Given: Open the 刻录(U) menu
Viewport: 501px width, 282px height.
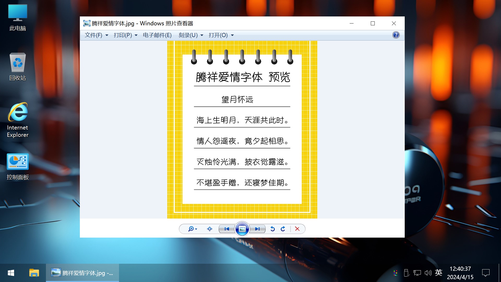Looking at the screenshot, I should tap(188, 35).
